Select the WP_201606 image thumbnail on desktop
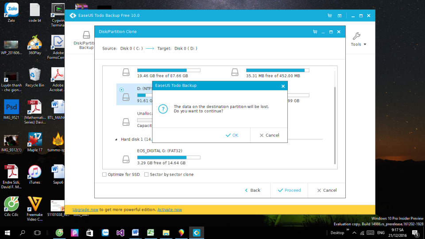Viewport: 425px width, 239px height. [x=12, y=47]
